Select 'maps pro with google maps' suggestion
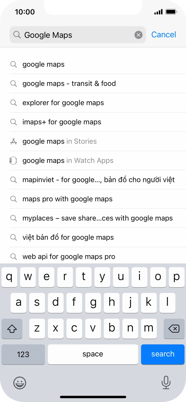The image size is (186, 402). click(67, 199)
